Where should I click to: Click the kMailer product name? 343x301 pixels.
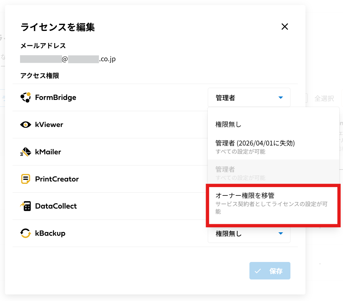coord(48,152)
